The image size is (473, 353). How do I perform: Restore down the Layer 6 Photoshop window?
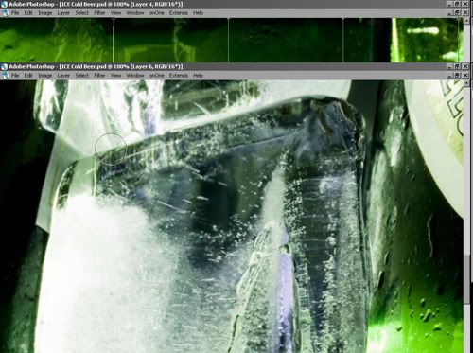pos(458,66)
